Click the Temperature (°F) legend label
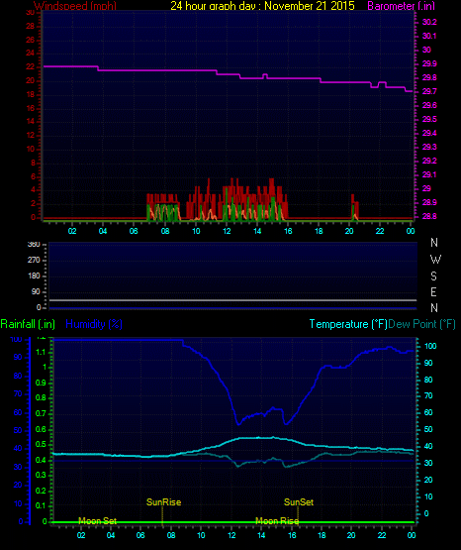 click(348, 324)
